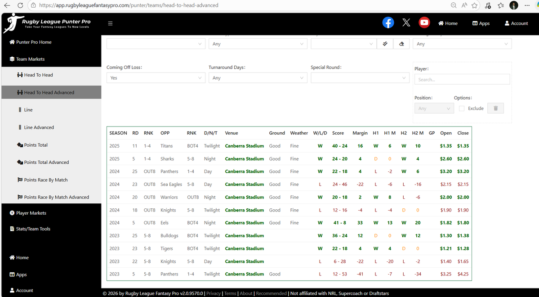
Task: Go back with browser back arrow
Action: tap(7, 5)
